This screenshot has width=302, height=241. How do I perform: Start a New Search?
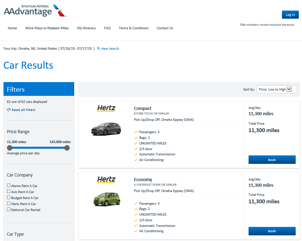[x=110, y=49]
